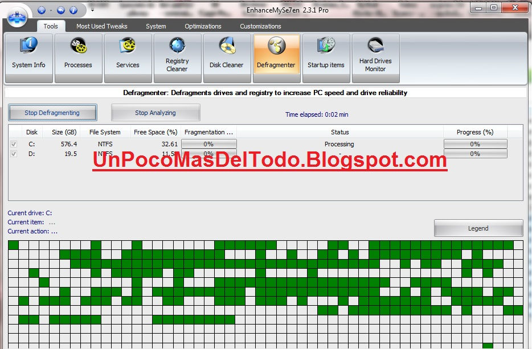This screenshot has height=349, width=532.
Task: Click the first blue quick access toolbar icon
Action: 42,10
